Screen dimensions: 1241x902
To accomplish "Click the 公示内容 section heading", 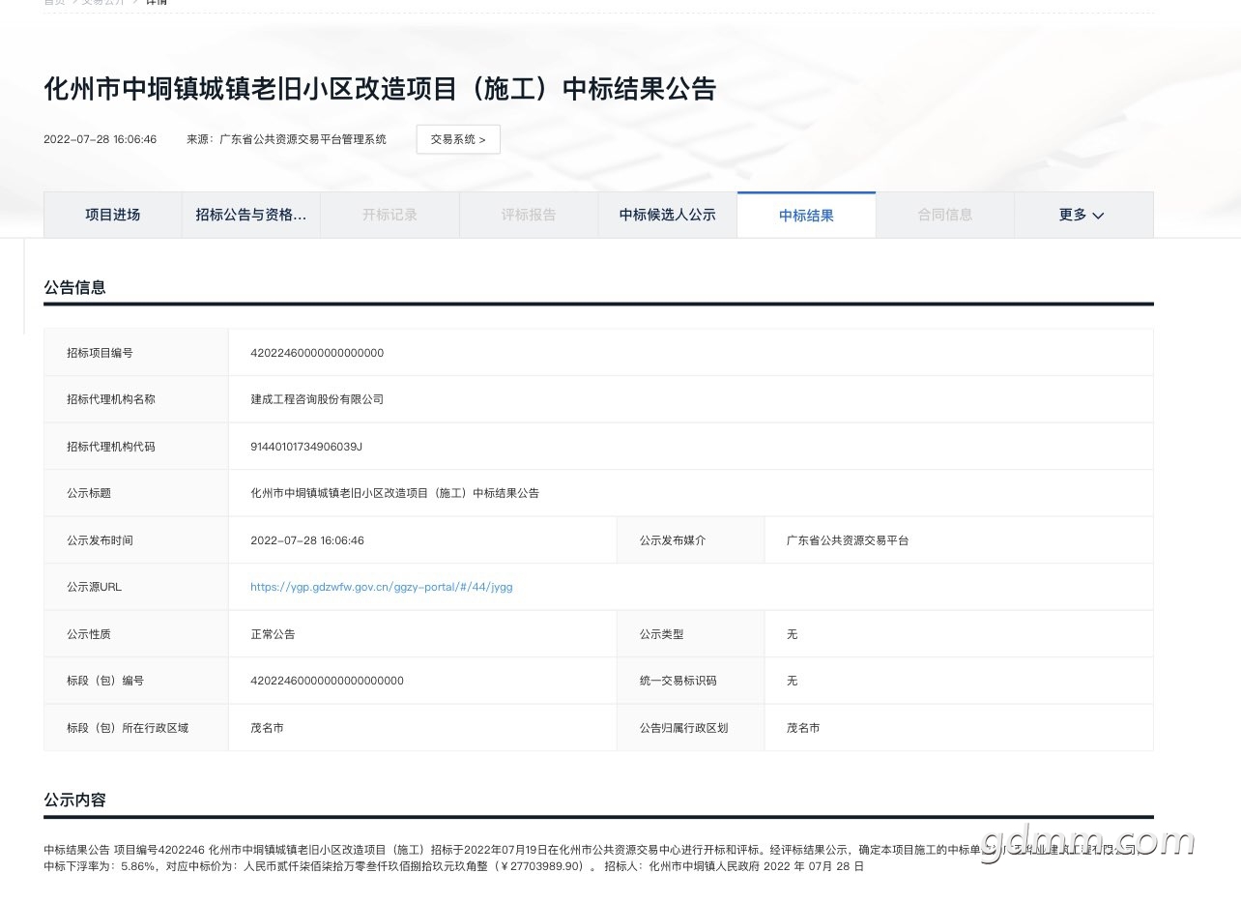I will pyautogui.click(x=74, y=800).
